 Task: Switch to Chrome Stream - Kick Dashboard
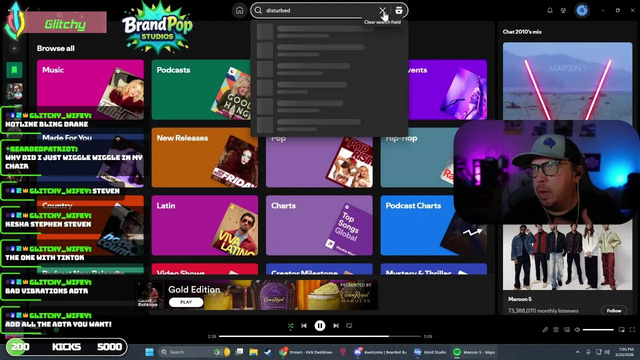pos(306,352)
